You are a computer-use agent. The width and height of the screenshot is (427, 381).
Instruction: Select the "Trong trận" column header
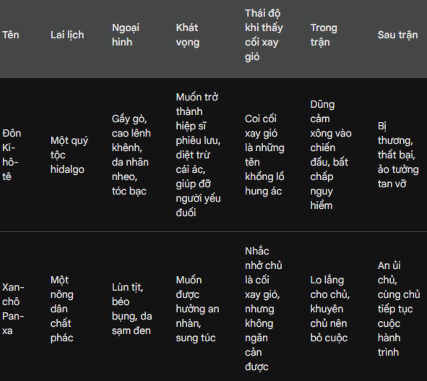(x=324, y=35)
